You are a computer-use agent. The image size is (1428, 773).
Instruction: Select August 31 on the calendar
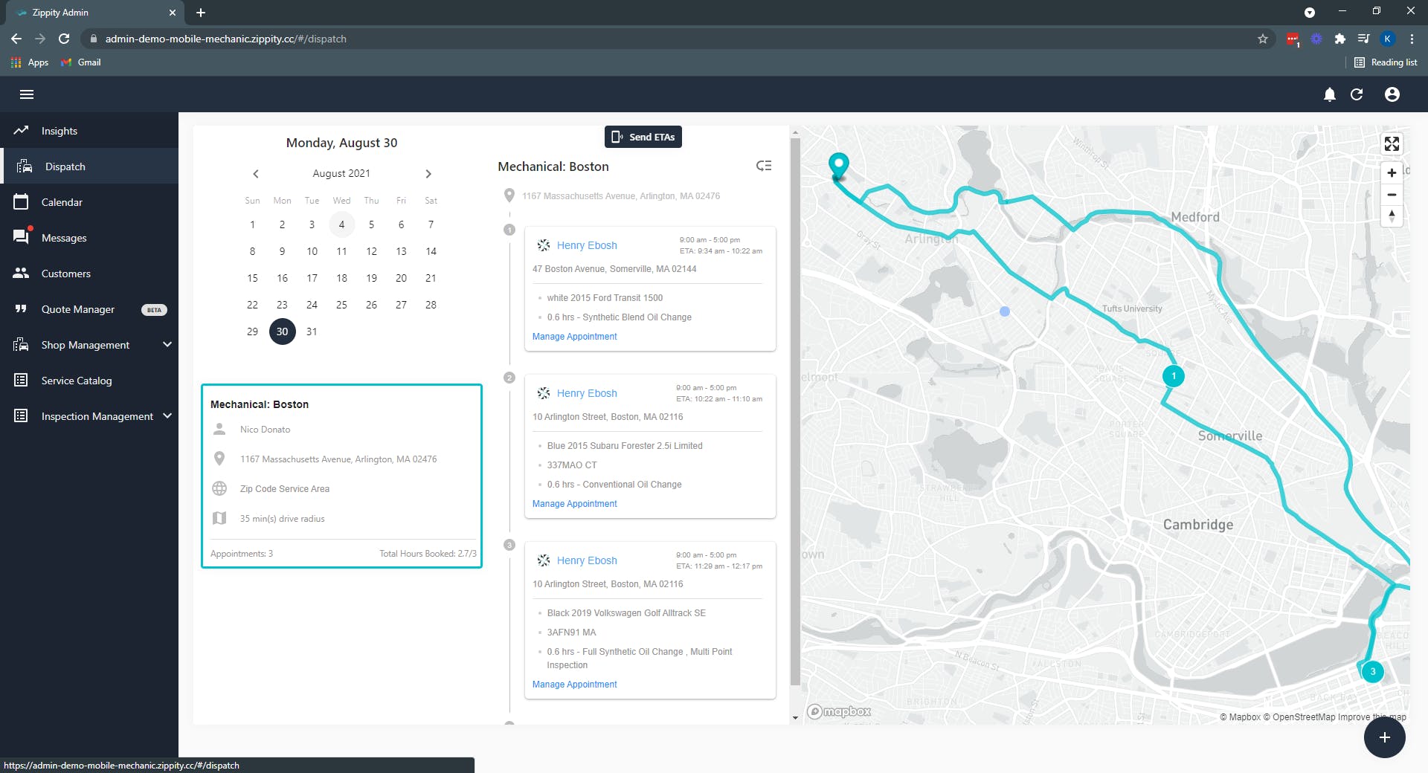pos(312,331)
